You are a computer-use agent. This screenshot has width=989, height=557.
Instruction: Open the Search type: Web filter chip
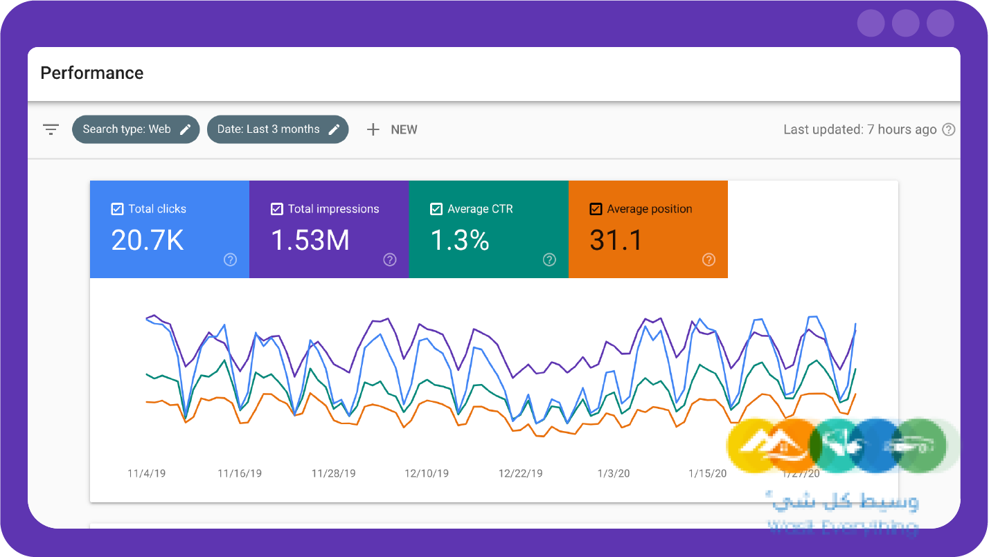tap(127, 129)
